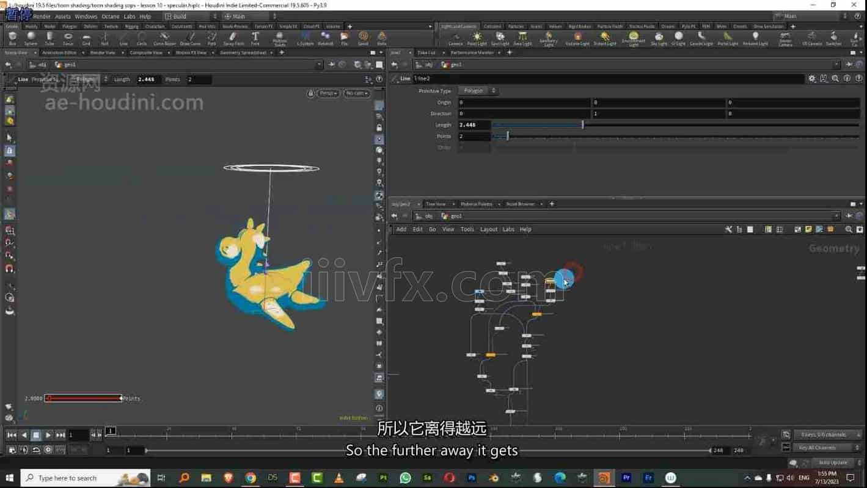Click the Sky Light shelf tool
The height and width of the screenshot is (488, 867).
(x=659, y=38)
